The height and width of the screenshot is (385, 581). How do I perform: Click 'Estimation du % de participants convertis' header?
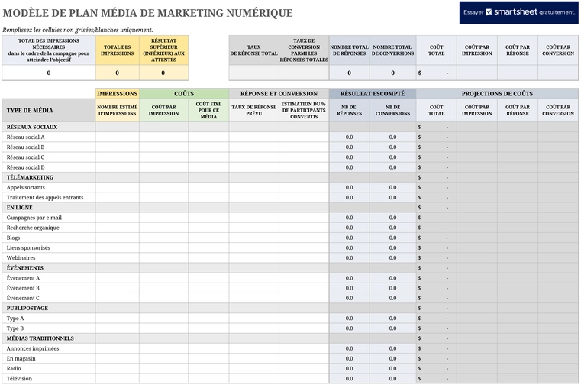coord(304,110)
